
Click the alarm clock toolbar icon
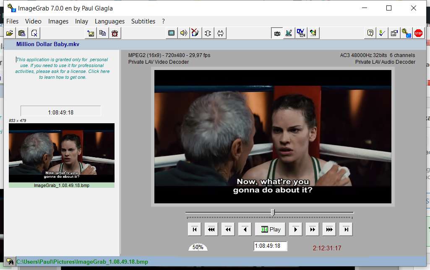click(115, 33)
